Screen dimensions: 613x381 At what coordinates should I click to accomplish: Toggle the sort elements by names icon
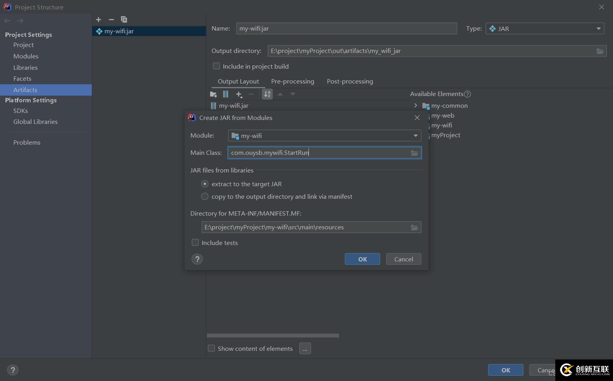click(267, 94)
